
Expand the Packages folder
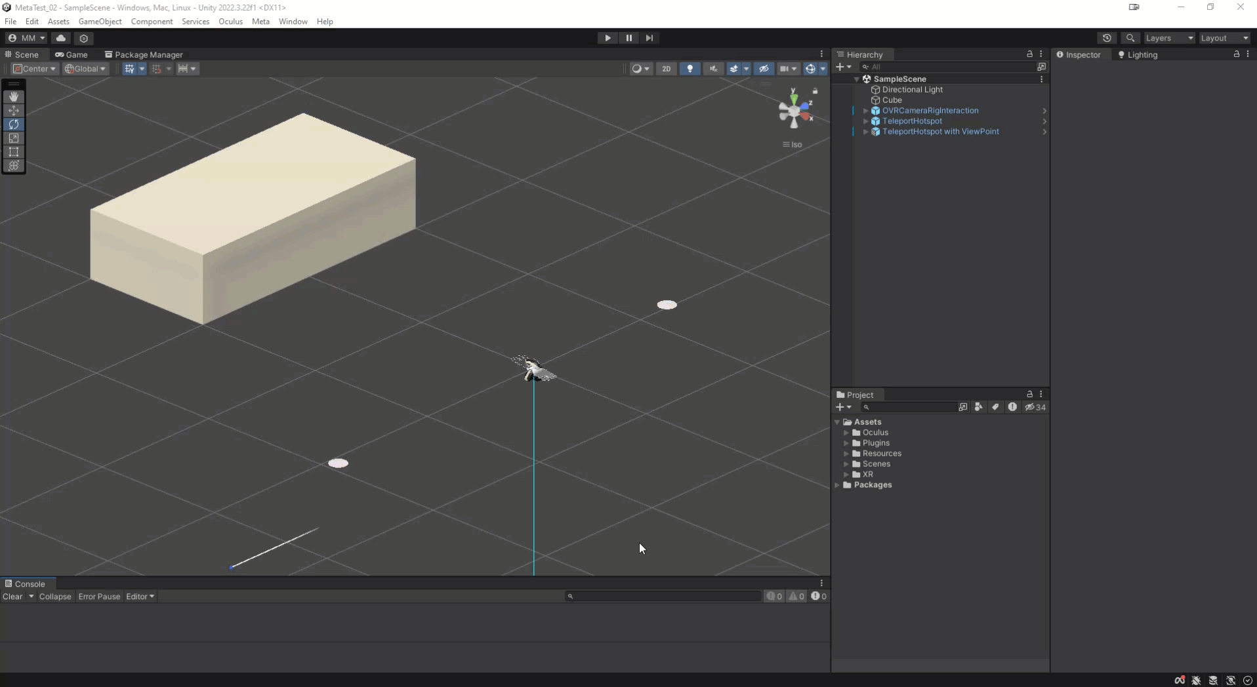pos(837,485)
